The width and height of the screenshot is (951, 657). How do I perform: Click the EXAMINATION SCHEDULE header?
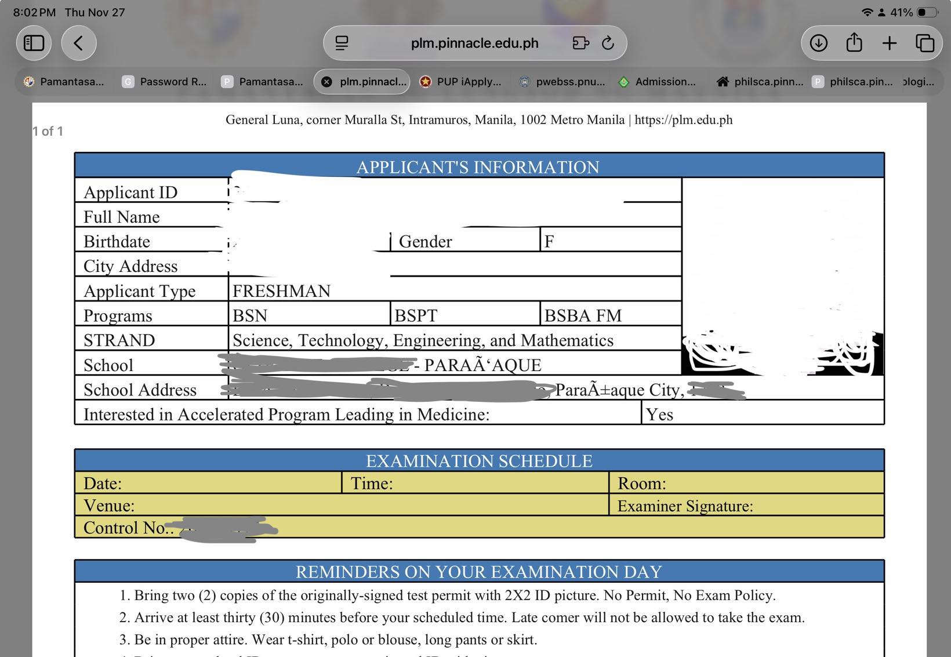click(x=479, y=460)
